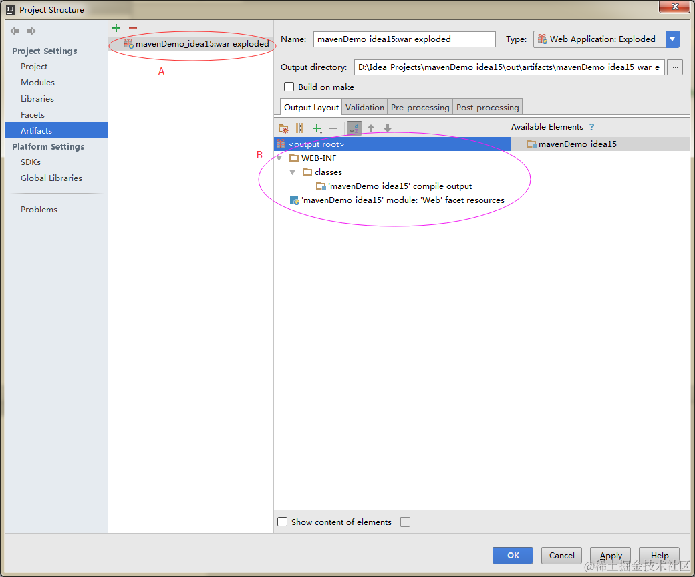Viewport: 695px width, 577px height.
Task: Click the Cancel button
Action: 561,556
